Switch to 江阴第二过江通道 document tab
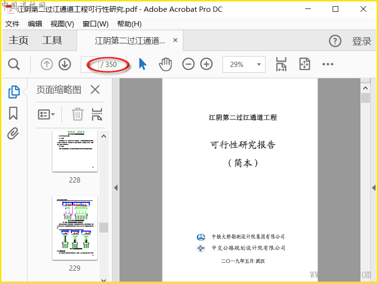This screenshot has width=378, height=283. point(129,41)
